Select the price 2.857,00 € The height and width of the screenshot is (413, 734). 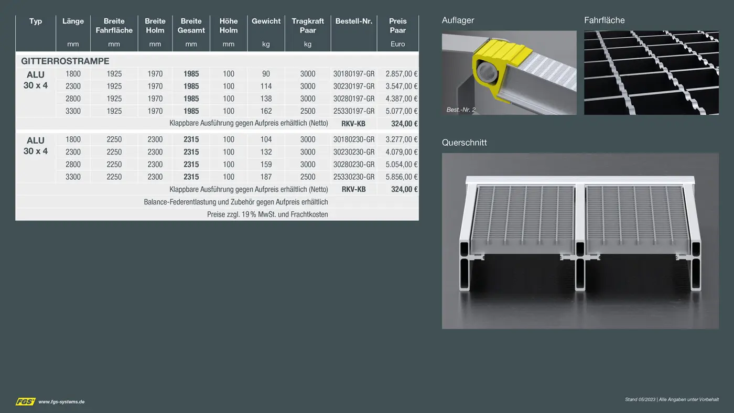pos(401,74)
